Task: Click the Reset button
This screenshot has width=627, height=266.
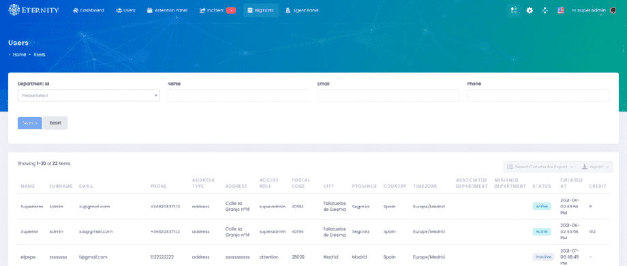Action: 55,123
